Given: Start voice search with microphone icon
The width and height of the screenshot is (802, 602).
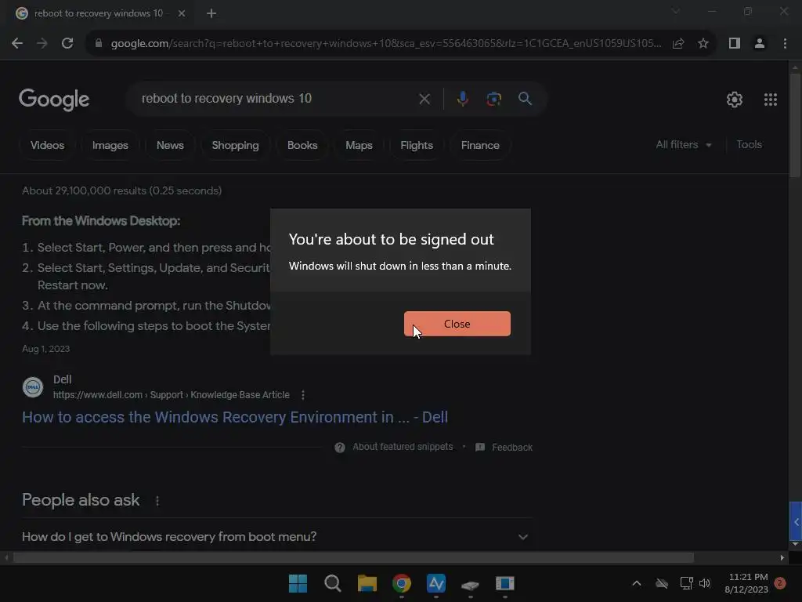Looking at the screenshot, I should (x=462, y=98).
